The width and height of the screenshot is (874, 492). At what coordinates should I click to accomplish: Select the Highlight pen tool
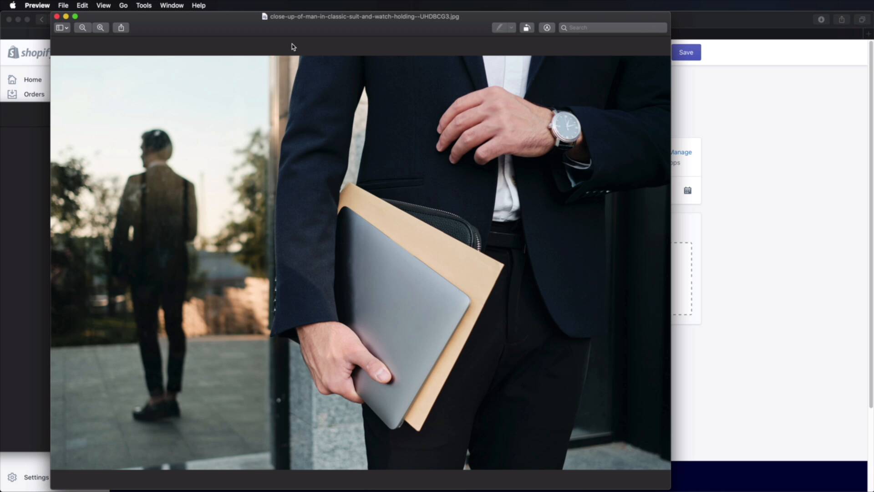click(499, 28)
